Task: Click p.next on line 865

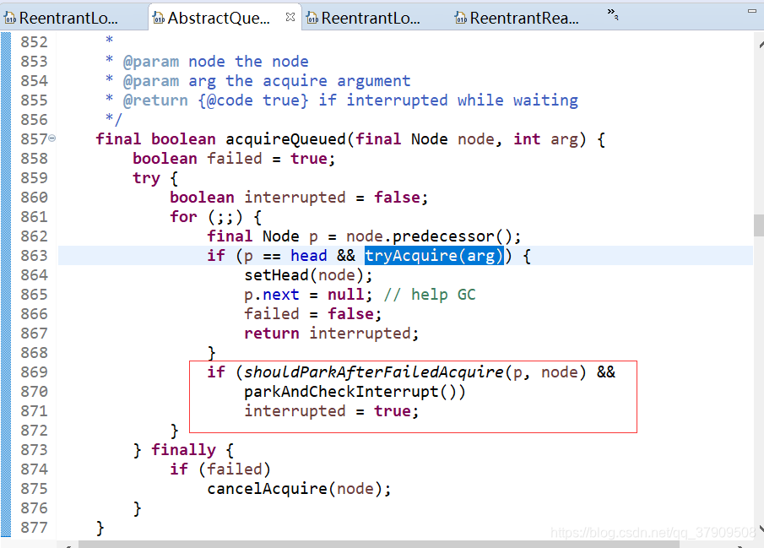Action: pos(271,295)
